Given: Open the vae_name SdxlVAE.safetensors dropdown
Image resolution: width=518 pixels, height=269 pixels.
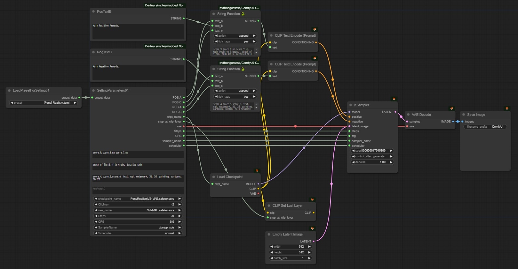Looking at the screenshot, I should point(138,210).
